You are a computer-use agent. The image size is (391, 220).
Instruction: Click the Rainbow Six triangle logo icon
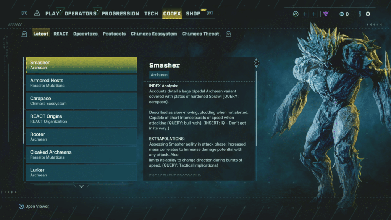tap(37, 13)
